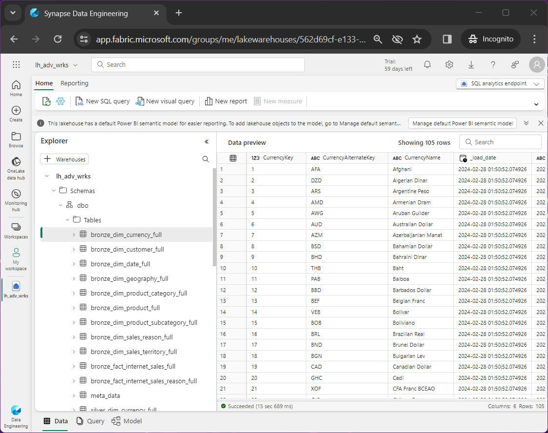This screenshot has width=548, height=433.
Task: Collapse the Explorer pane
Action: 207,141
